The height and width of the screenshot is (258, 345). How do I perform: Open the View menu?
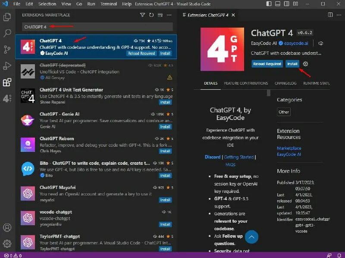click(66, 4)
